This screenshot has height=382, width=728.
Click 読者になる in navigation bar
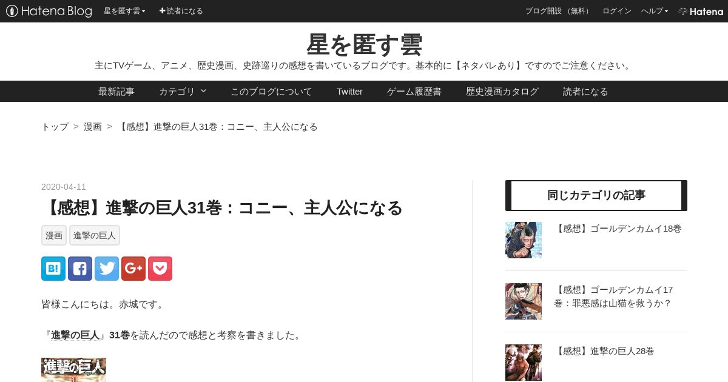coord(585,92)
